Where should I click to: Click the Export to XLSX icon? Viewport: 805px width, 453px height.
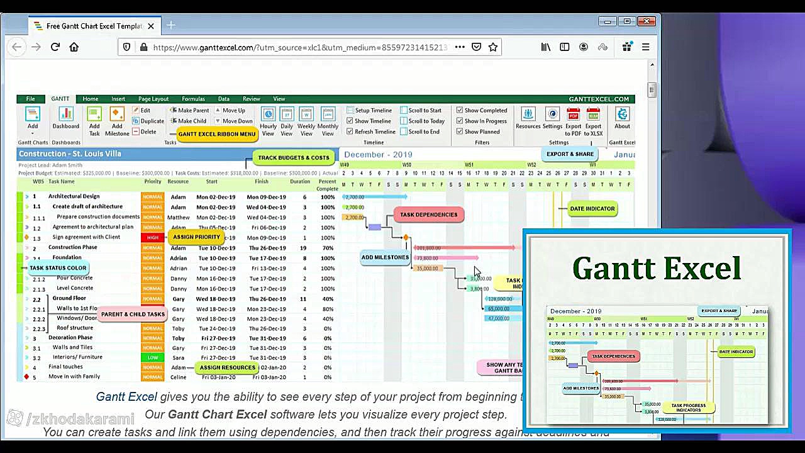593,114
